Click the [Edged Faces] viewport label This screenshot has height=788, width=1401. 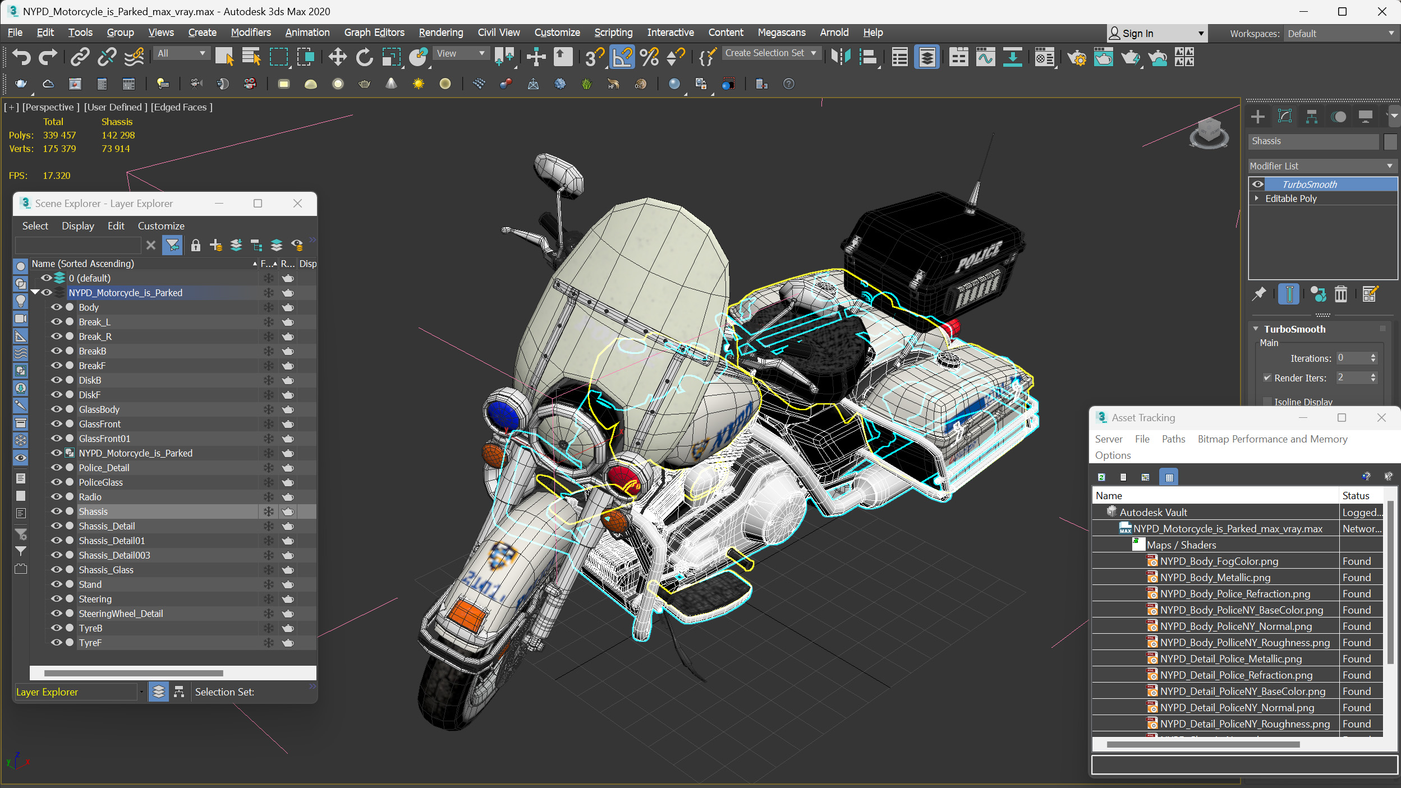tap(181, 107)
